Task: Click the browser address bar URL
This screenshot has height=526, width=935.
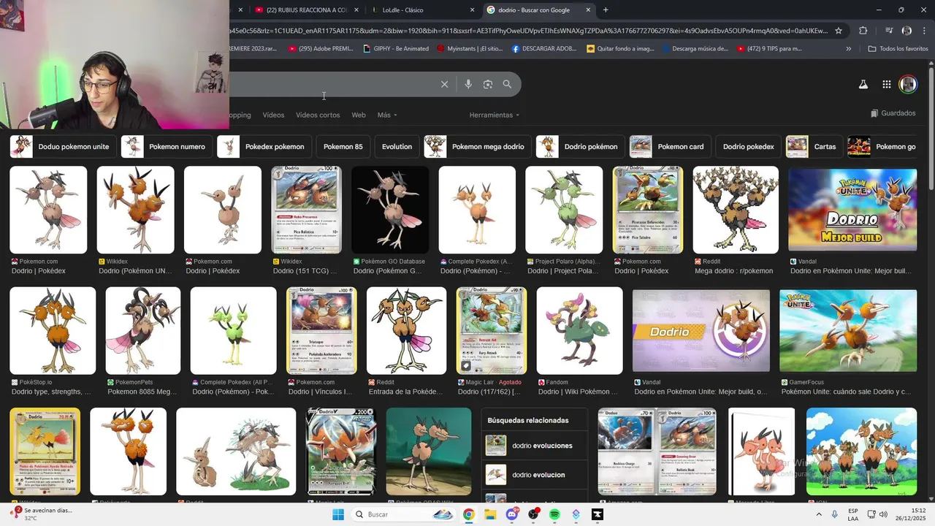Action: point(528,31)
